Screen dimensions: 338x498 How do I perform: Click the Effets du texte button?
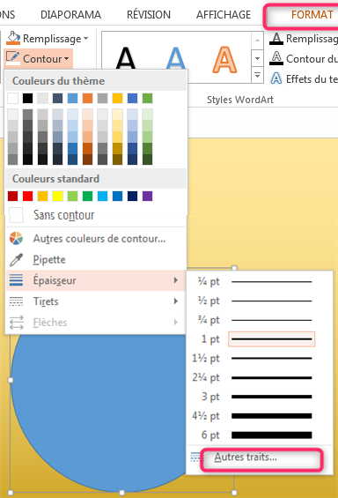304,78
